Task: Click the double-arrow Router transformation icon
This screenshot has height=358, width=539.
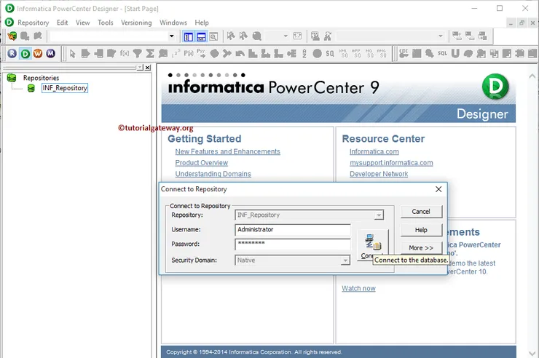Action: pos(227,54)
